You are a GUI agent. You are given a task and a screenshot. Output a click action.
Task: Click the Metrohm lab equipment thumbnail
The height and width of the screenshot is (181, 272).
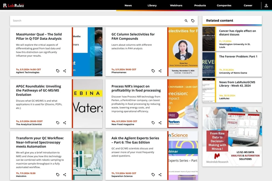(x=88, y=155)
